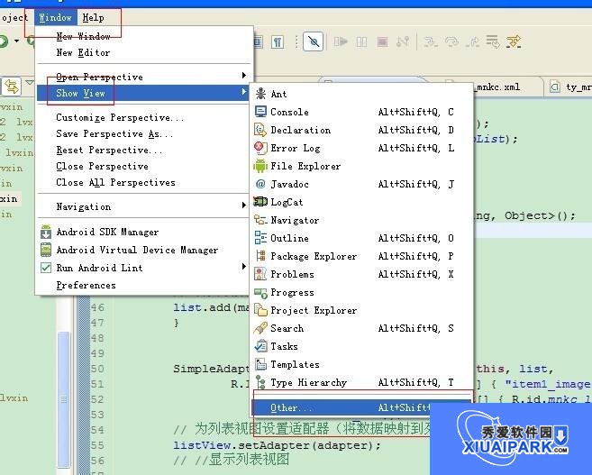The image size is (592, 475).
Task: Open the Type Hierarchy view
Action: (x=361, y=382)
